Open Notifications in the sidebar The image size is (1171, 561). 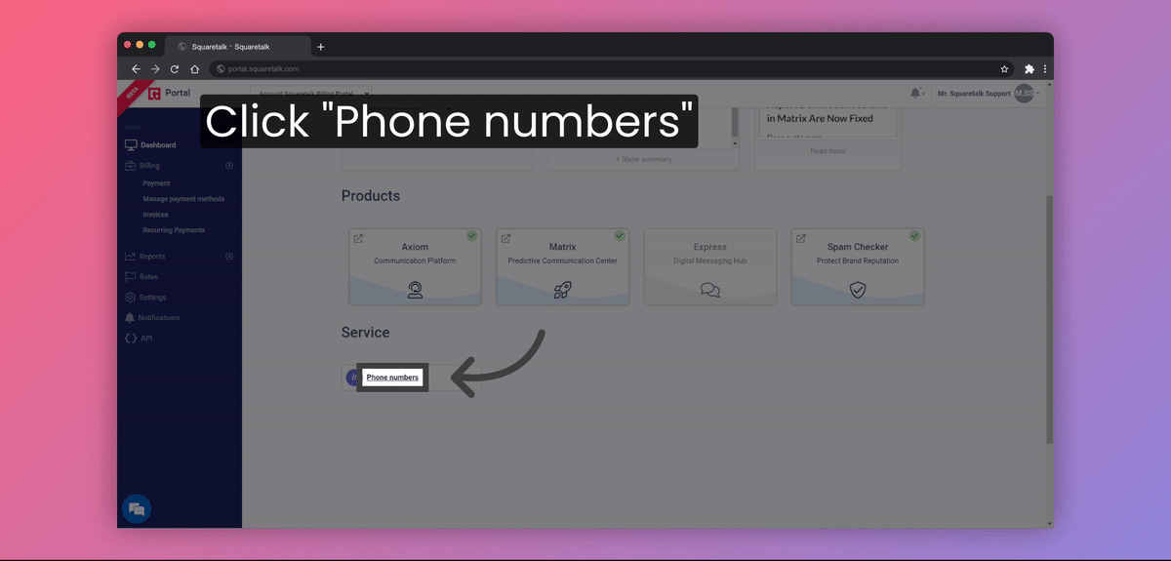click(159, 318)
